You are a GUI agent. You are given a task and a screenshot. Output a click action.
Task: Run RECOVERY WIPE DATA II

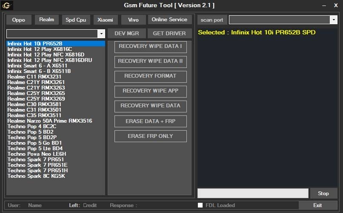coord(151,62)
